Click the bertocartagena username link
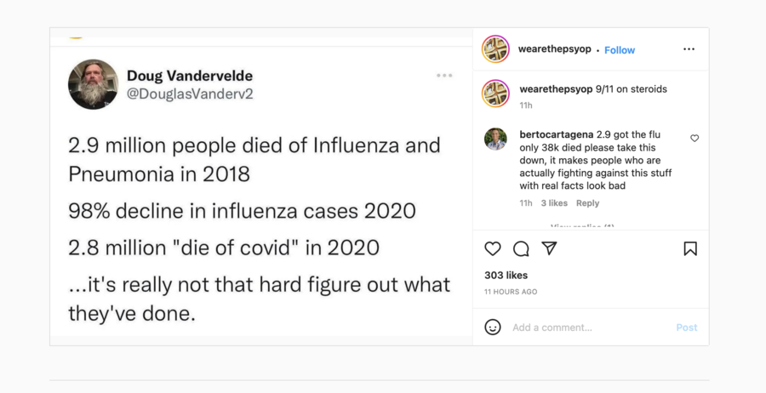This screenshot has height=393, width=766. click(557, 134)
